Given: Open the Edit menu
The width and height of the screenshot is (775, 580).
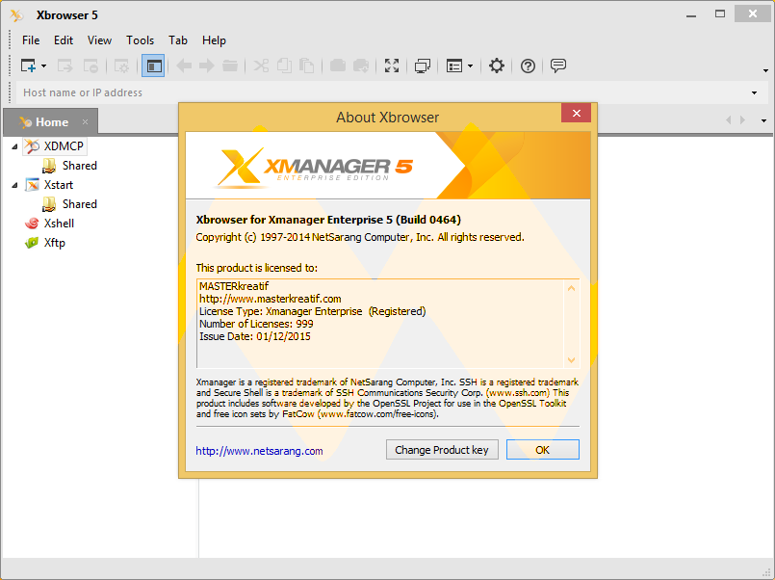Looking at the screenshot, I should [x=64, y=40].
